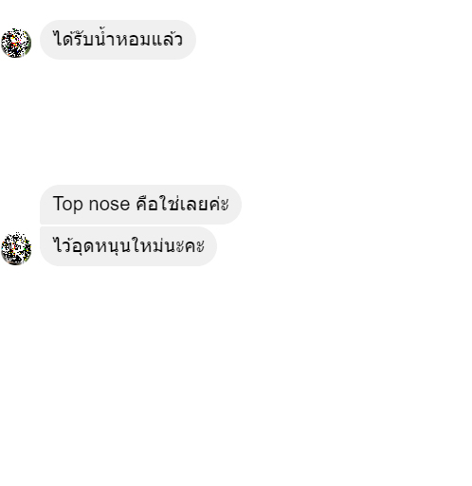View profile of the first message's sender avatar
472x486 pixels.
pyautogui.click(x=16, y=43)
